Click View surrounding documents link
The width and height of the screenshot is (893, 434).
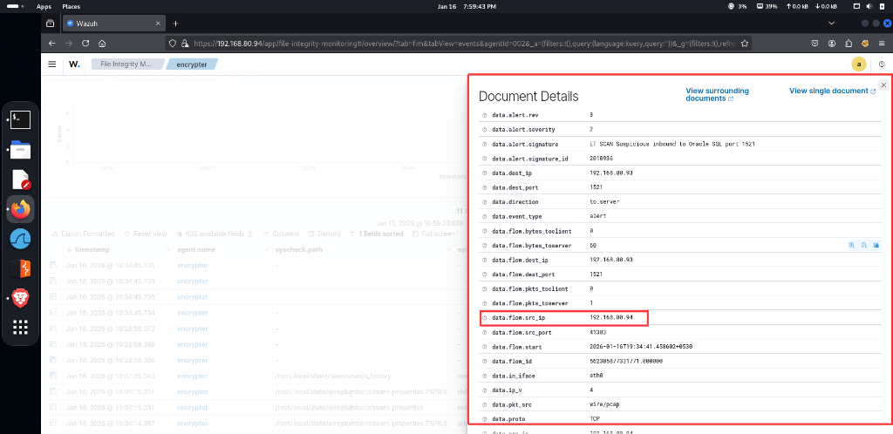coord(717,94)
